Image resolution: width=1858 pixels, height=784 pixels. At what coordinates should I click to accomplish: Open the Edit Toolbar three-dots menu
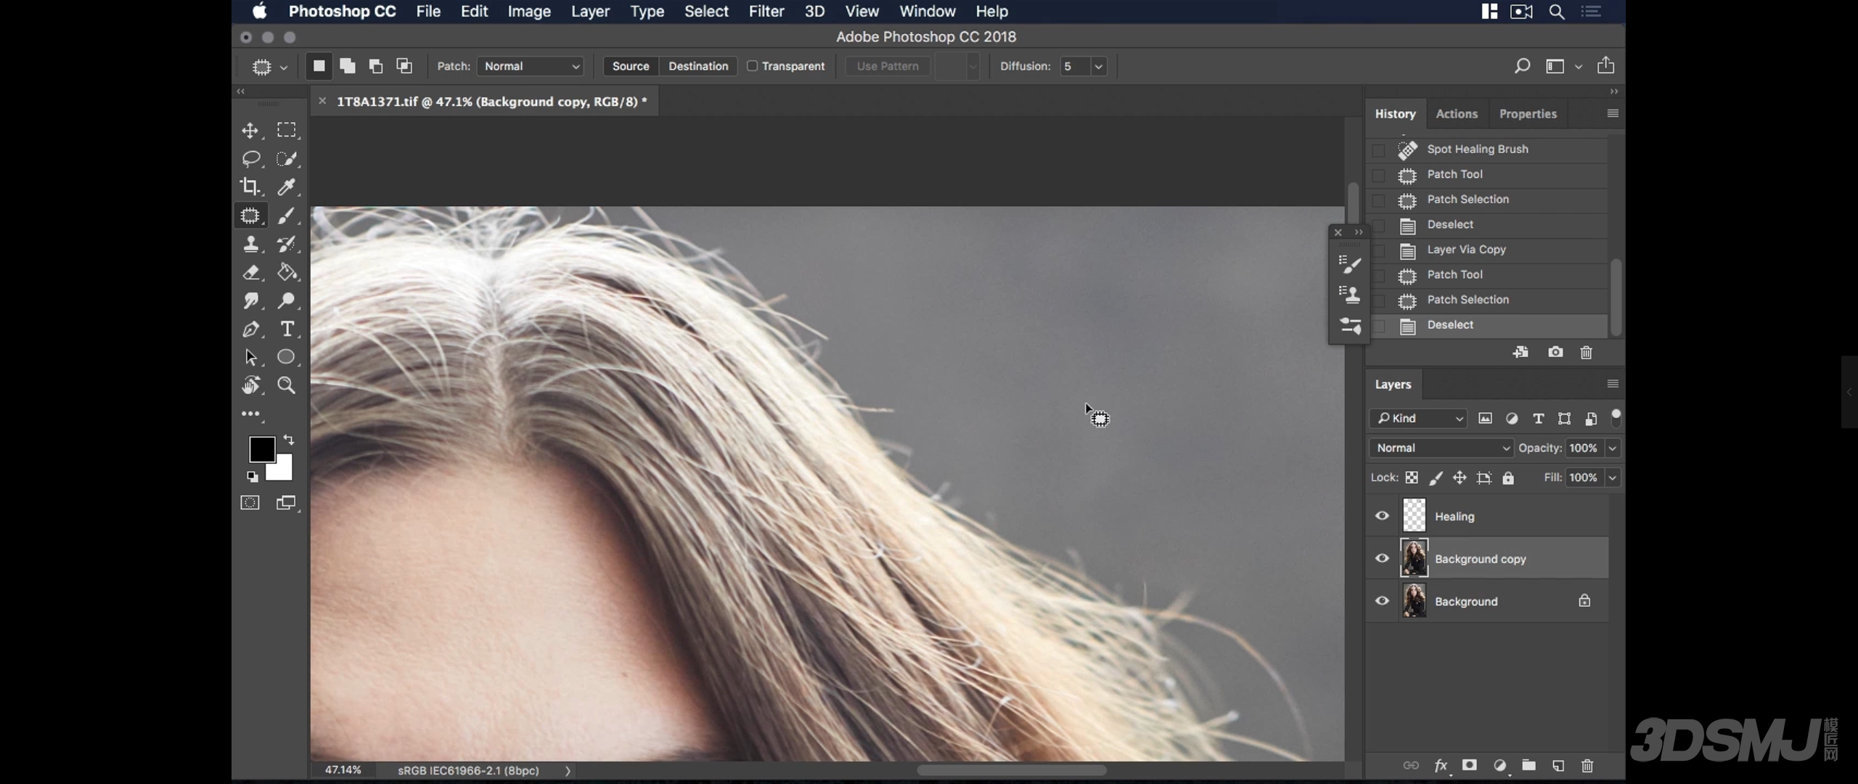pos(251,415)
